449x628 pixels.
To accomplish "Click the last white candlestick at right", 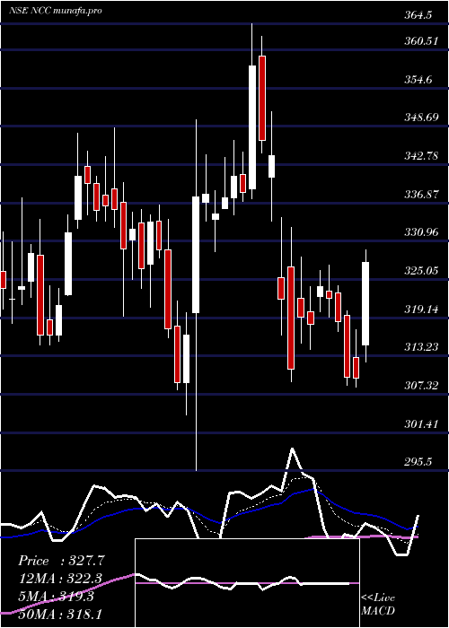I will click(x=365, y=303).
